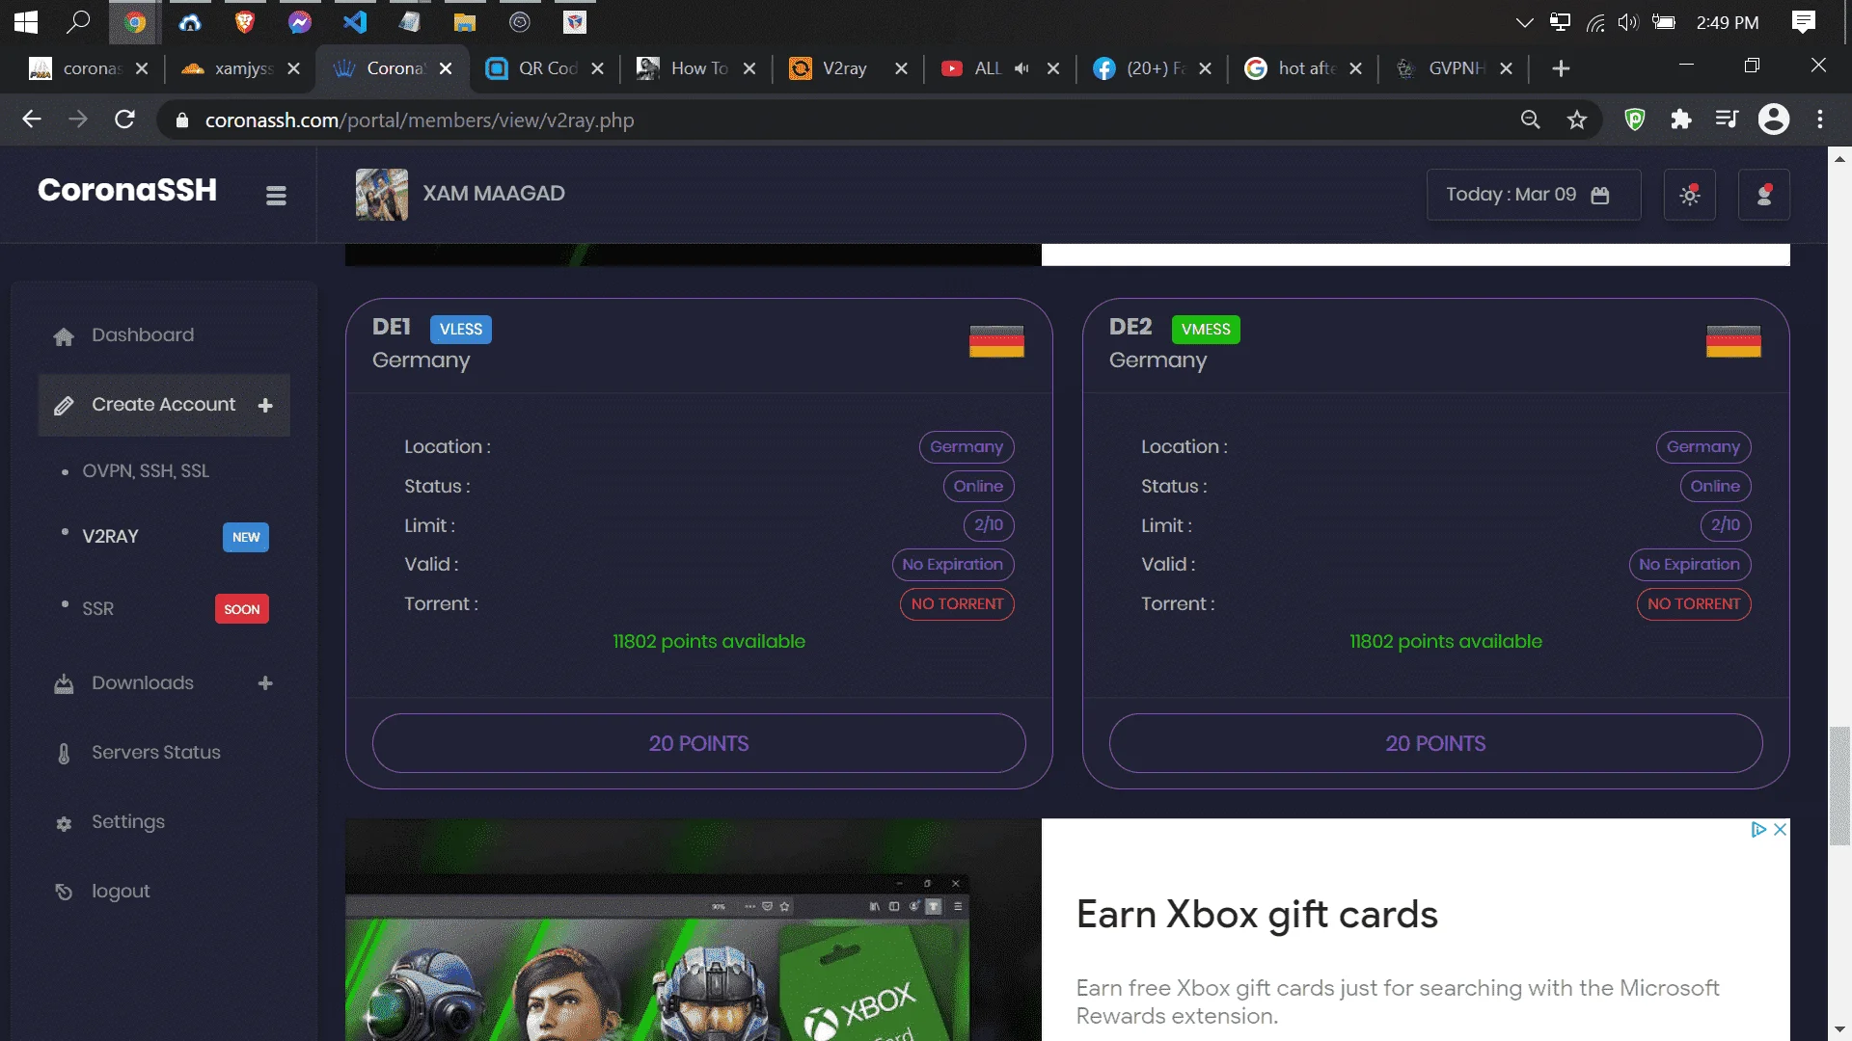The width and height of the screenshot is (1852, 1041).
Task: Open the Windows Start menu
Action: pyautogui.click(x=25, y=21)
